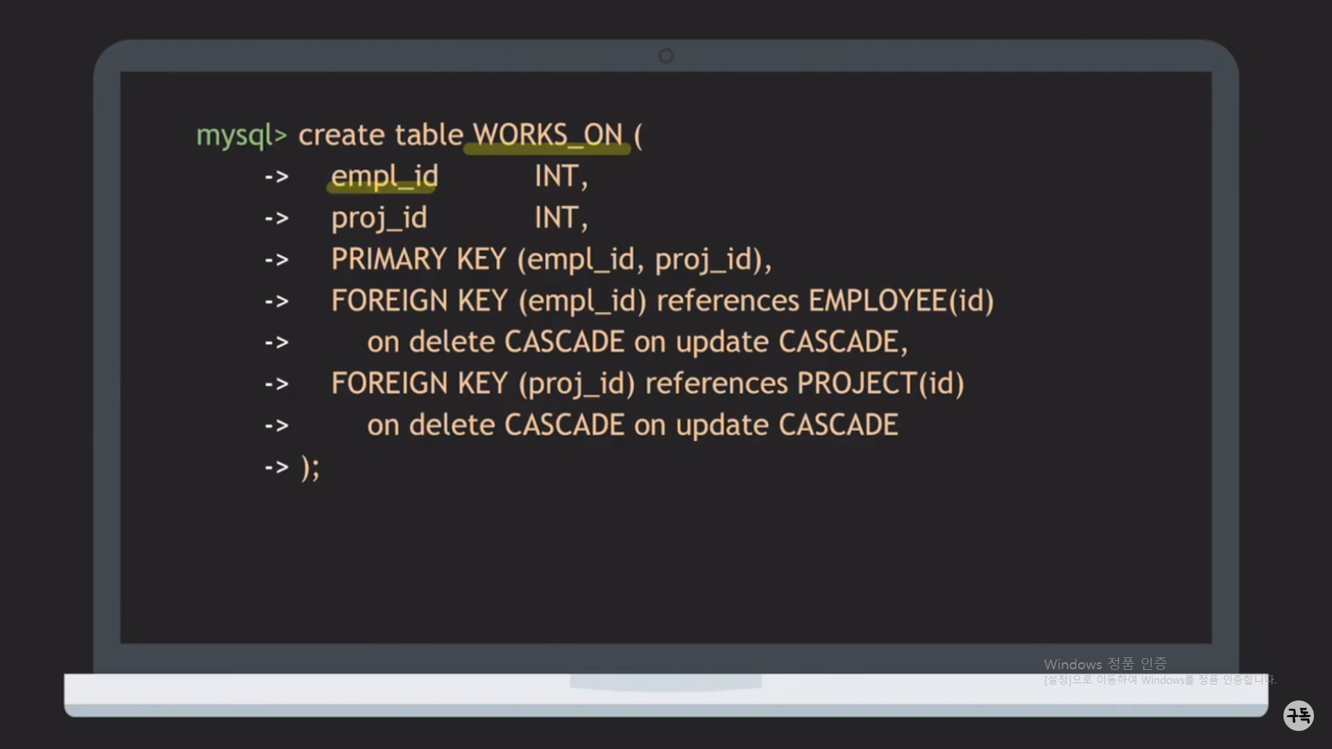
Task: Click the PRIMARY KEY keyword text
Action: [x=418, y=259]
